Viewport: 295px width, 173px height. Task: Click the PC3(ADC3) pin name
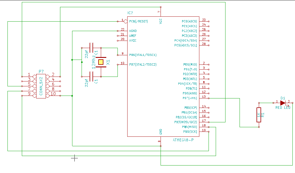[189, 36]
